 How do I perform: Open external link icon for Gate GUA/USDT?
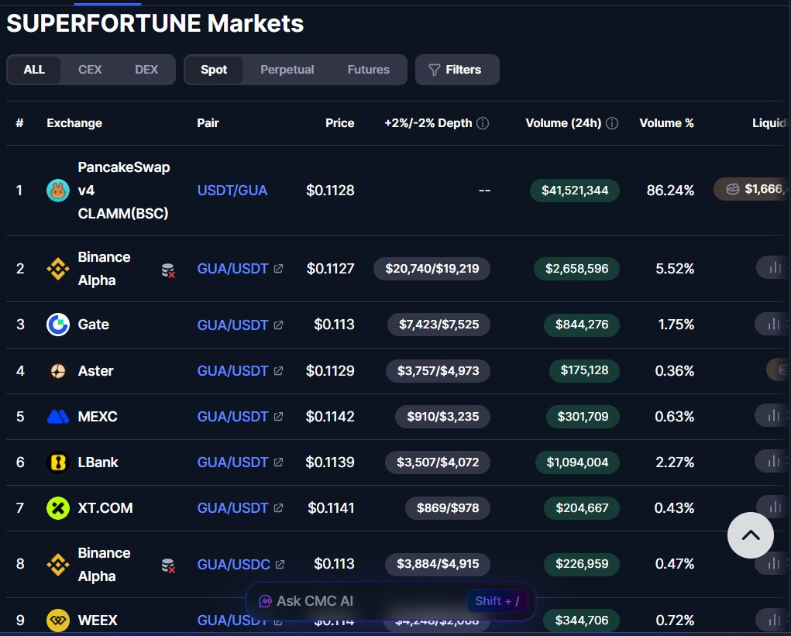[278, 325]
